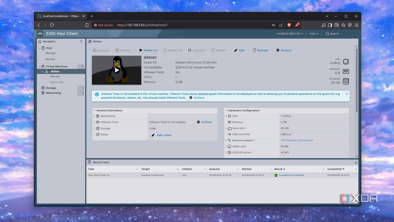
Task: Open the browser hamburger menu
Action: pyautogui.click(x=356, y=25)
